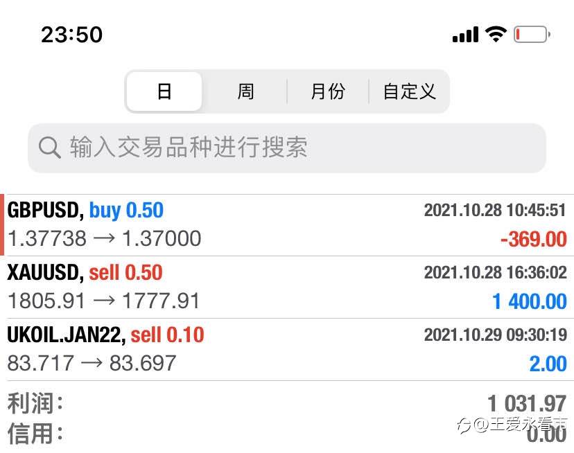Click the 2021.10.28 16:36:02 timestamp
The height and width of the screenshot is (453, 574).
(495, 273)
